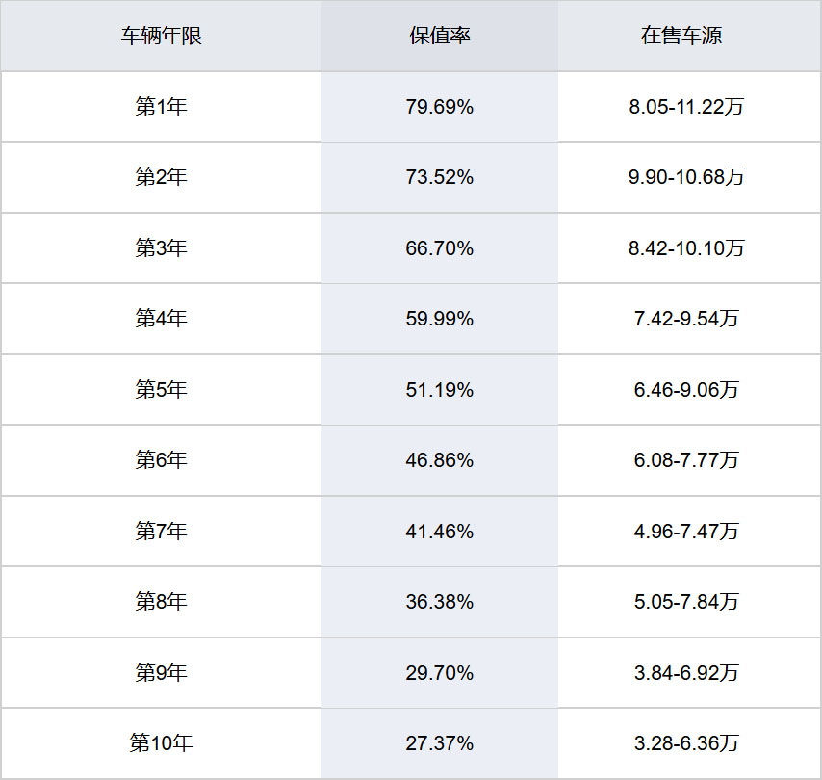Open the 6.08-7.77万 listings price range
The image size is (822, 780).
[x=686, y=460]
